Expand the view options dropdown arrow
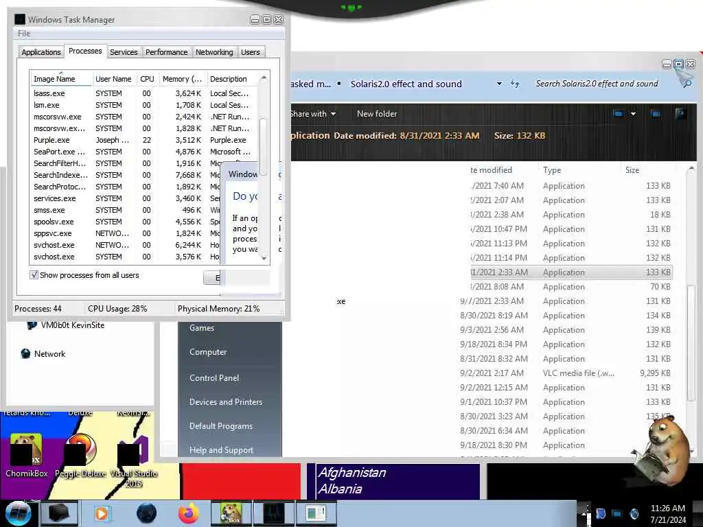Viewport: 703px width, 527px height. coord(633,114)
